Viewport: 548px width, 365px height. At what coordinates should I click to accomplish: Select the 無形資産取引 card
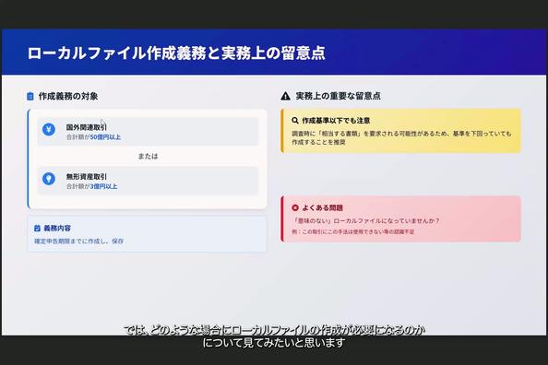148,181
